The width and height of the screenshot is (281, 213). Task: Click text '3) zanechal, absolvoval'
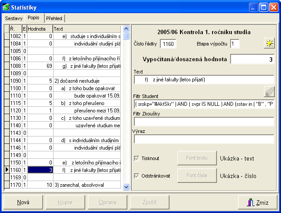point(79,185)
